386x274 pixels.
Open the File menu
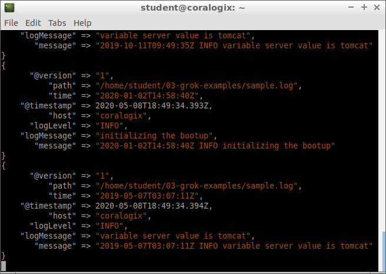tap(11, 23)
